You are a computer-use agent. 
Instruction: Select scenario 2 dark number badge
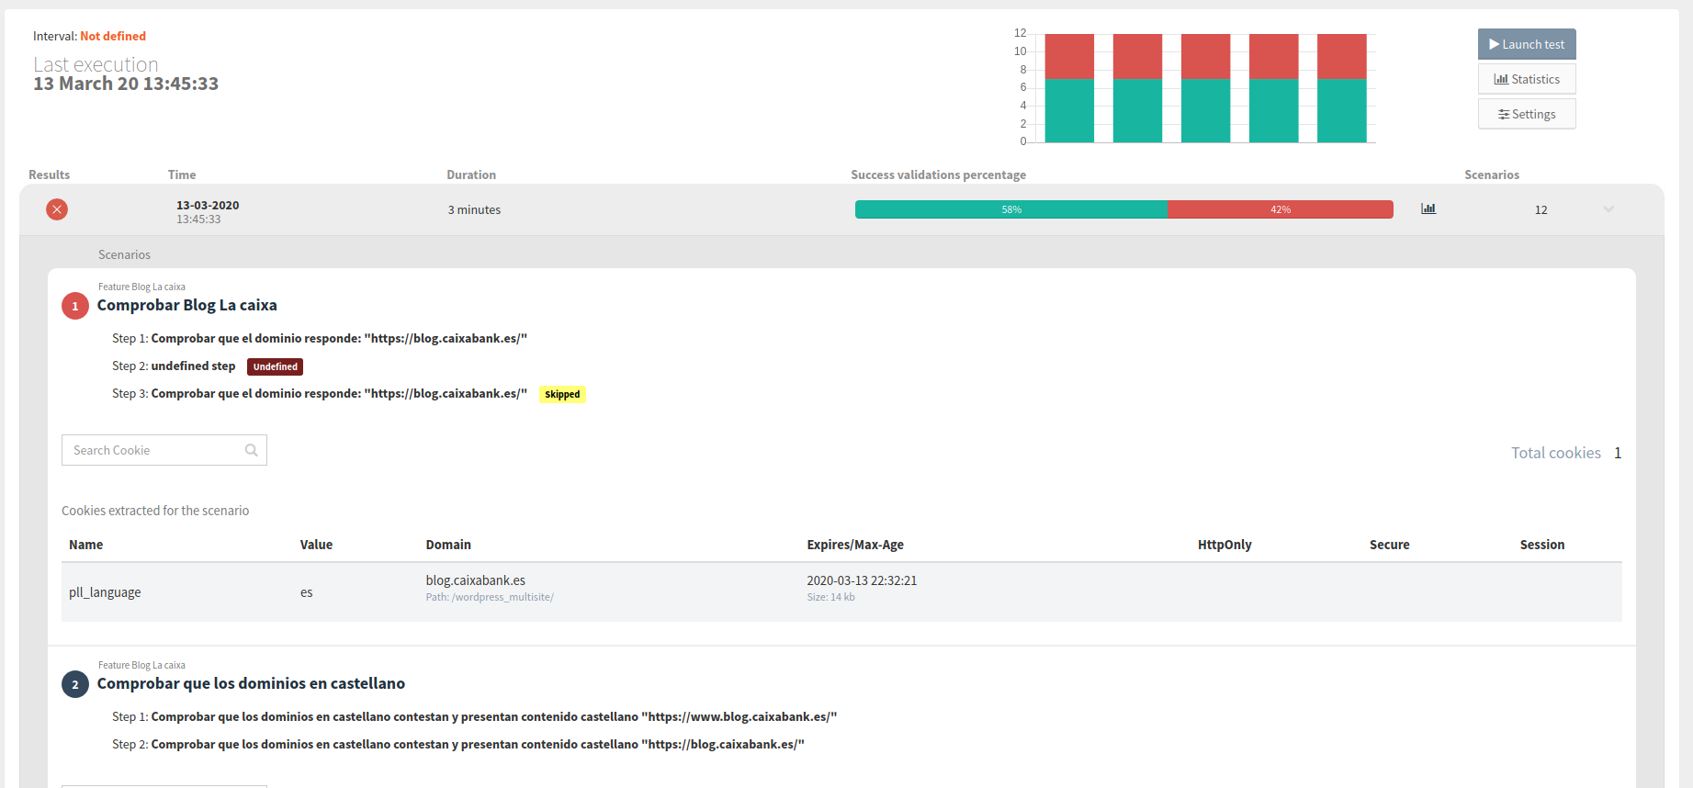(x=75, y=684)
